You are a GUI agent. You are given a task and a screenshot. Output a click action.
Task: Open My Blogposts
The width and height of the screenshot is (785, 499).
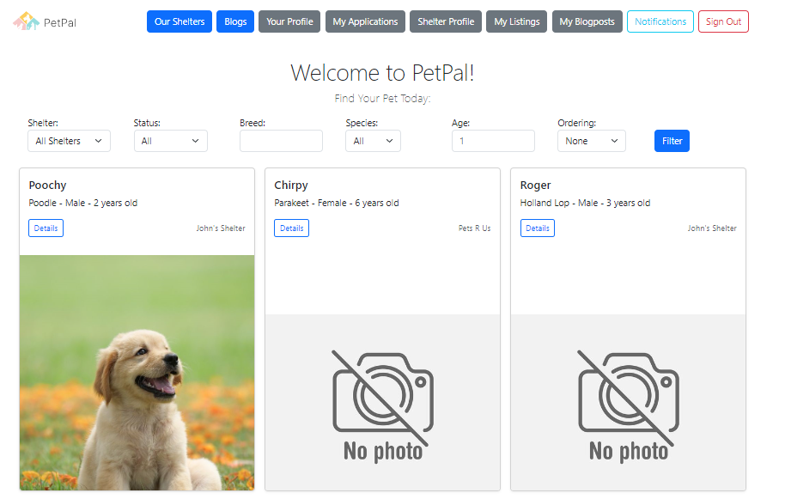pos(587,21)
